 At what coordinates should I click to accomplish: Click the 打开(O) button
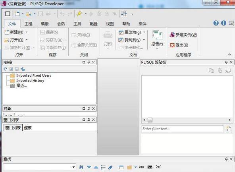[14, 40]
